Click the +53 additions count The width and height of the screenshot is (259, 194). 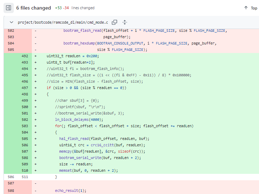(58, 8)
